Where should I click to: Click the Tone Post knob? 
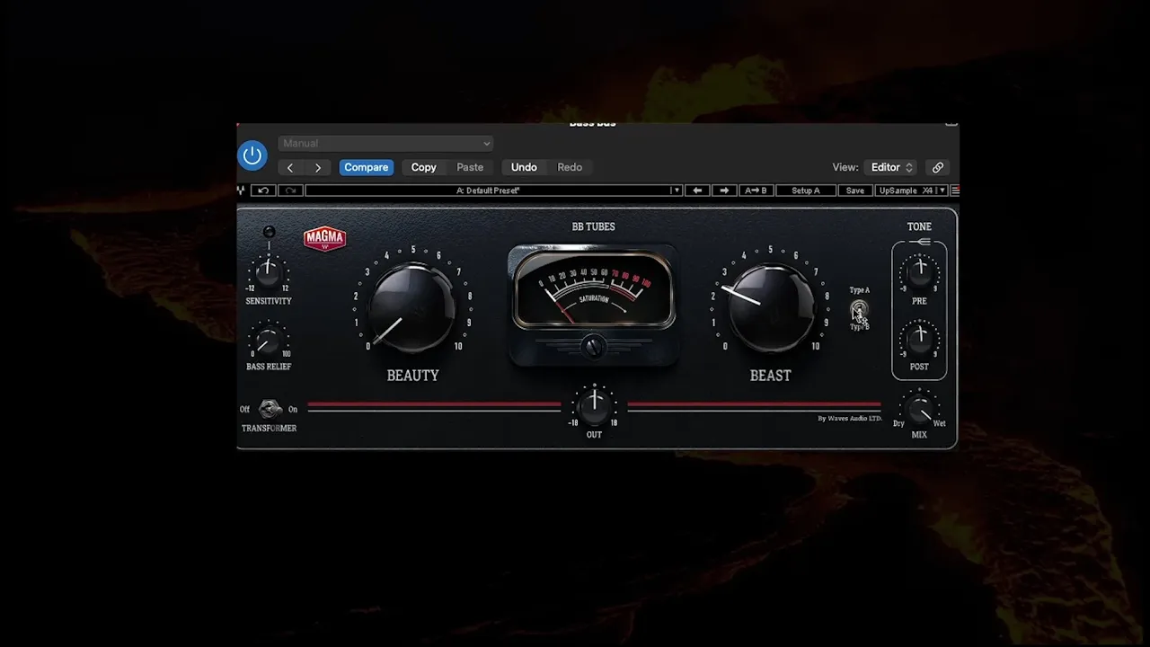[x=919, y=339]
